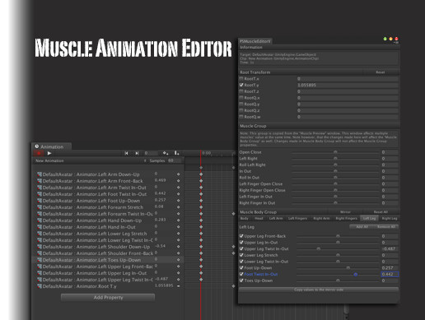Switch to the Left Arm tab

click(x=276, y=219)
